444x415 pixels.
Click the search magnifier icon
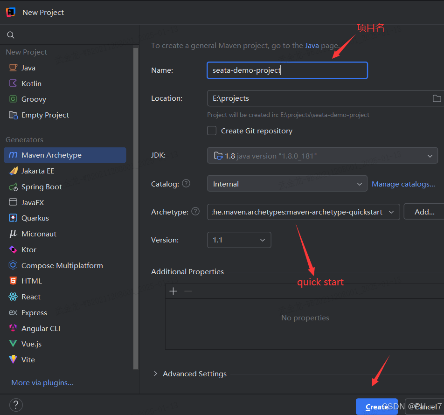(11, 35)
